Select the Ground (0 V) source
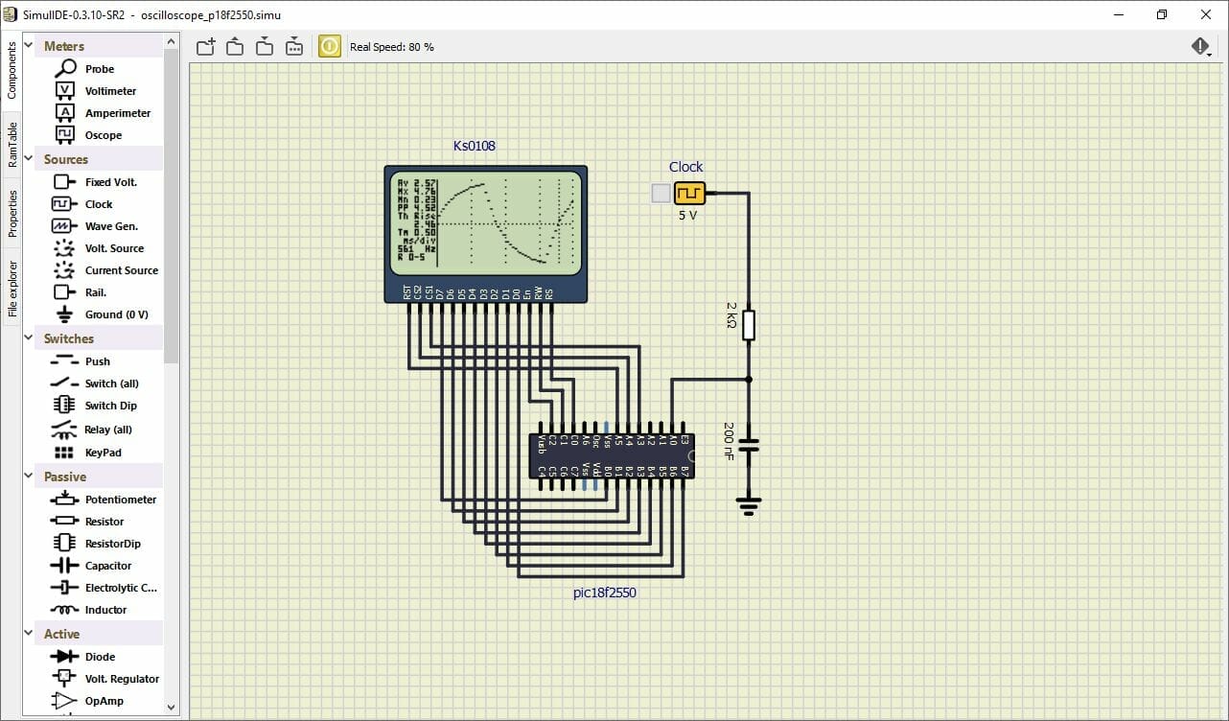Screen dimensions: 1229x721 (x=116, y=314)
